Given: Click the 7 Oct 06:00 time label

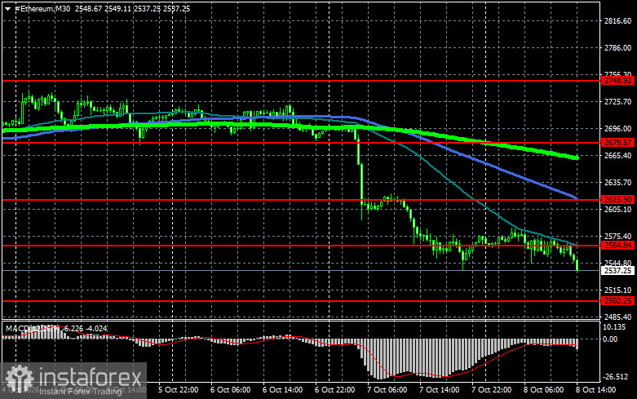Looking at the screenshot, I should click(x=387, y=390).
